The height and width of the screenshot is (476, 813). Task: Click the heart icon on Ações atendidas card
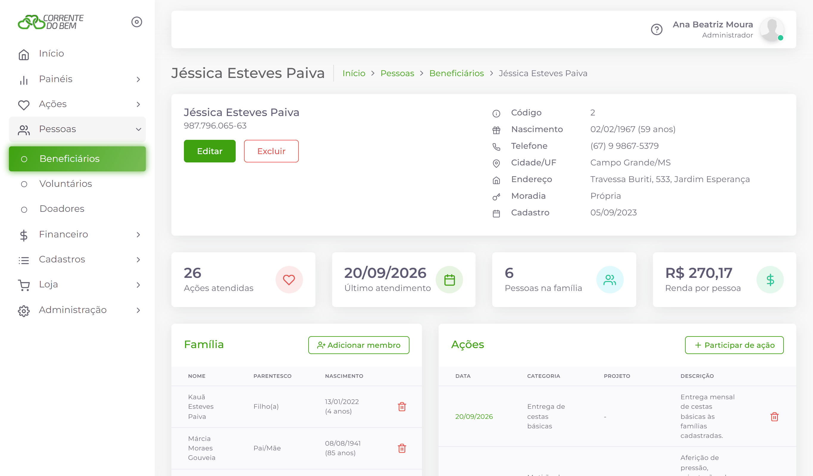coord(289,280)
